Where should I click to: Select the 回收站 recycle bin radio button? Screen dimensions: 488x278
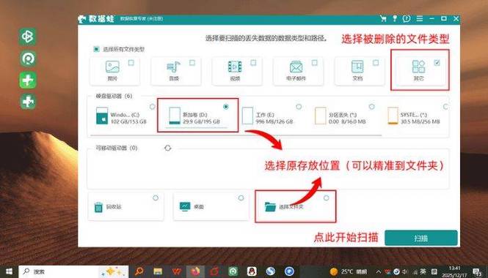(156, 198)
